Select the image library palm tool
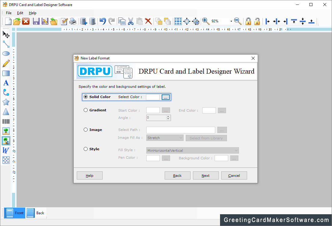This screenshot has height=226, width=332. point(6,141)
